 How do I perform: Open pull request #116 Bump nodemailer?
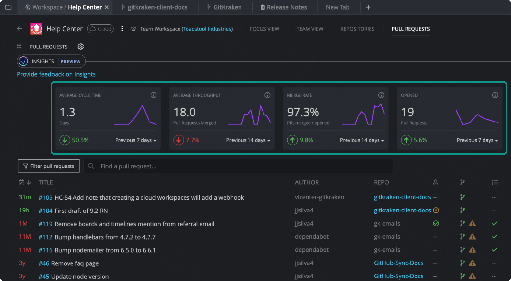coord(97,250)
